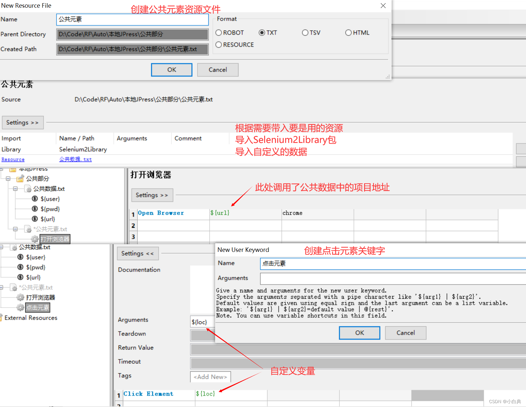Click the Documentation field

click(x=203, y=289)
